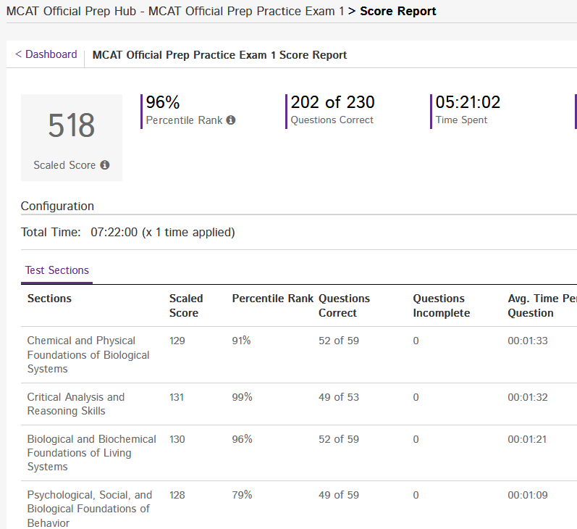This screenshot has width=577, height=529.
Task: Click the Sections column header
Action: (x=49, y=299)
